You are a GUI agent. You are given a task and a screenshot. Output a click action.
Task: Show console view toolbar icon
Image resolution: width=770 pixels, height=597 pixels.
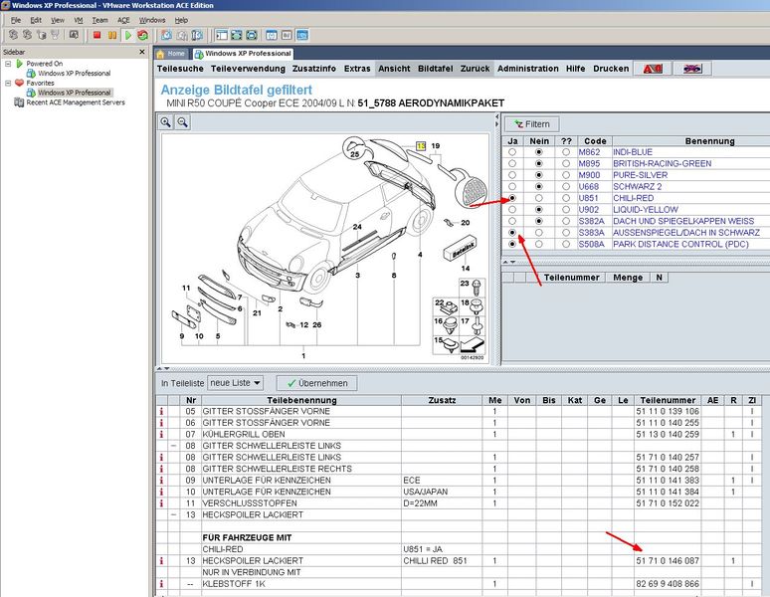[302, 35]
